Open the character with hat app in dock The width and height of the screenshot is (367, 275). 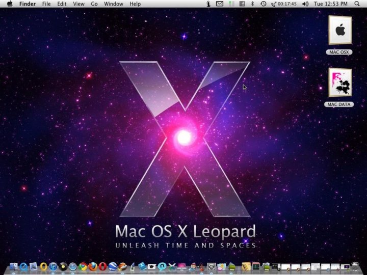pyautogui.click(x=192, y=266)
